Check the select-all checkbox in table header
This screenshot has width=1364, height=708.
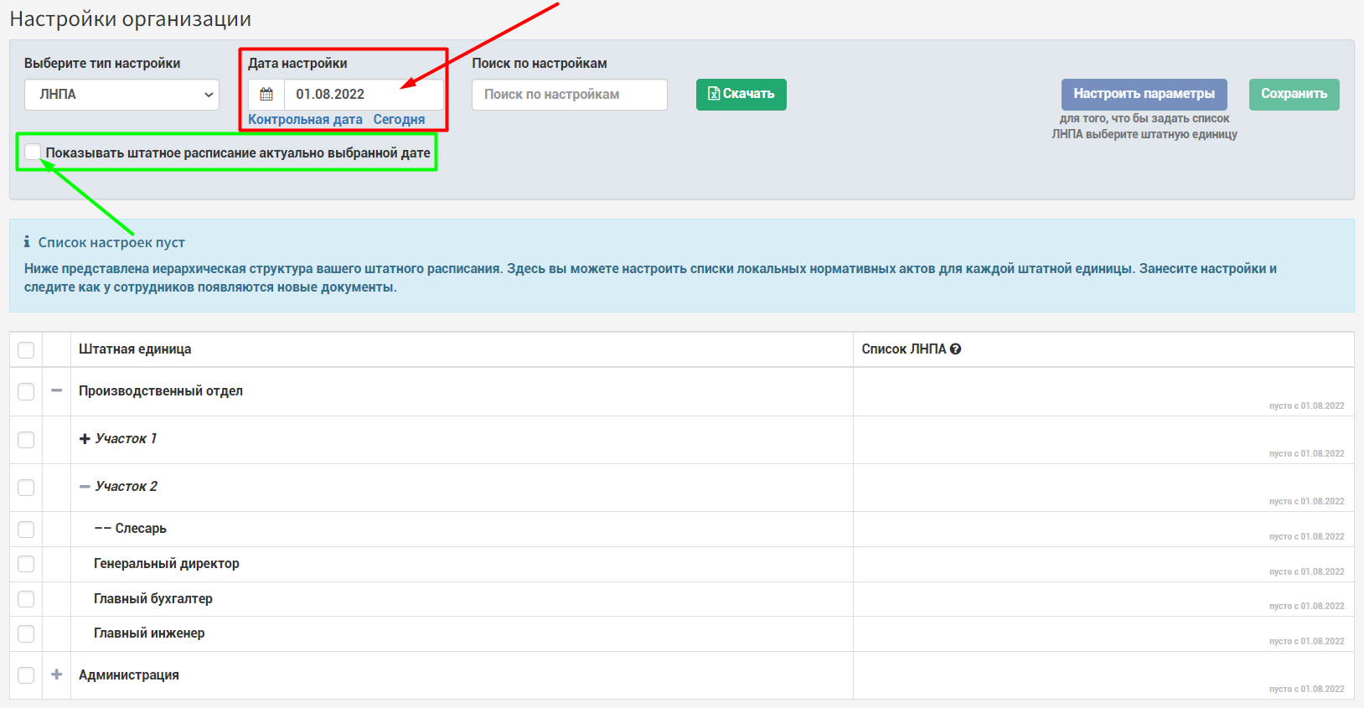[x=26, y=350]
